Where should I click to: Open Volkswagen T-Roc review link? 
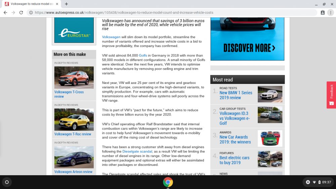73,134
